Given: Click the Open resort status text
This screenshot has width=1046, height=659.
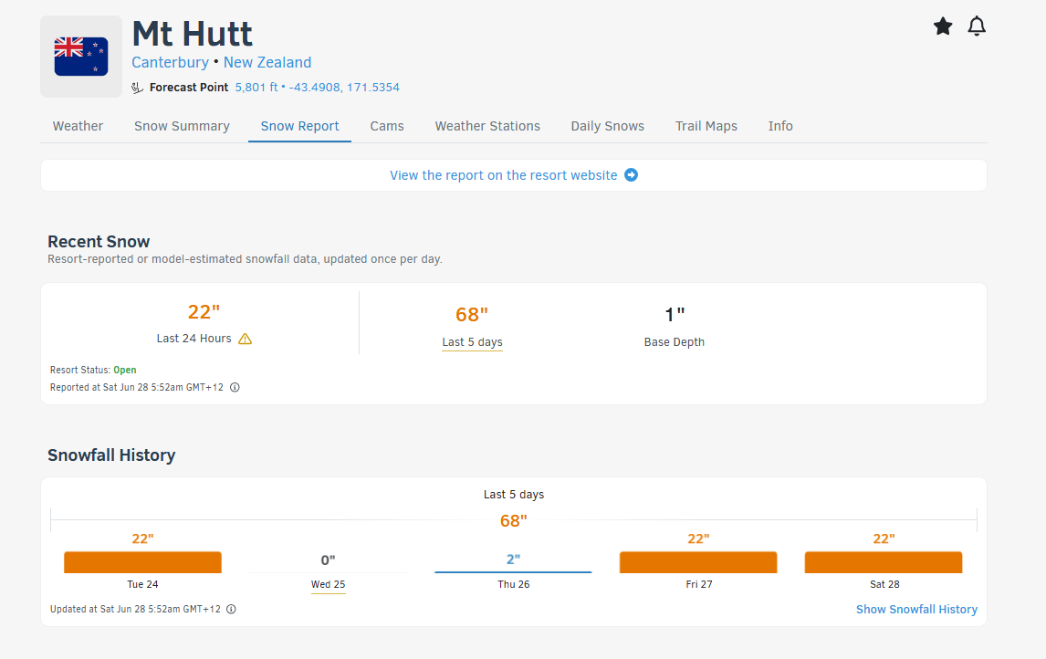Looking at the screenshot, I should coord(125,371).
